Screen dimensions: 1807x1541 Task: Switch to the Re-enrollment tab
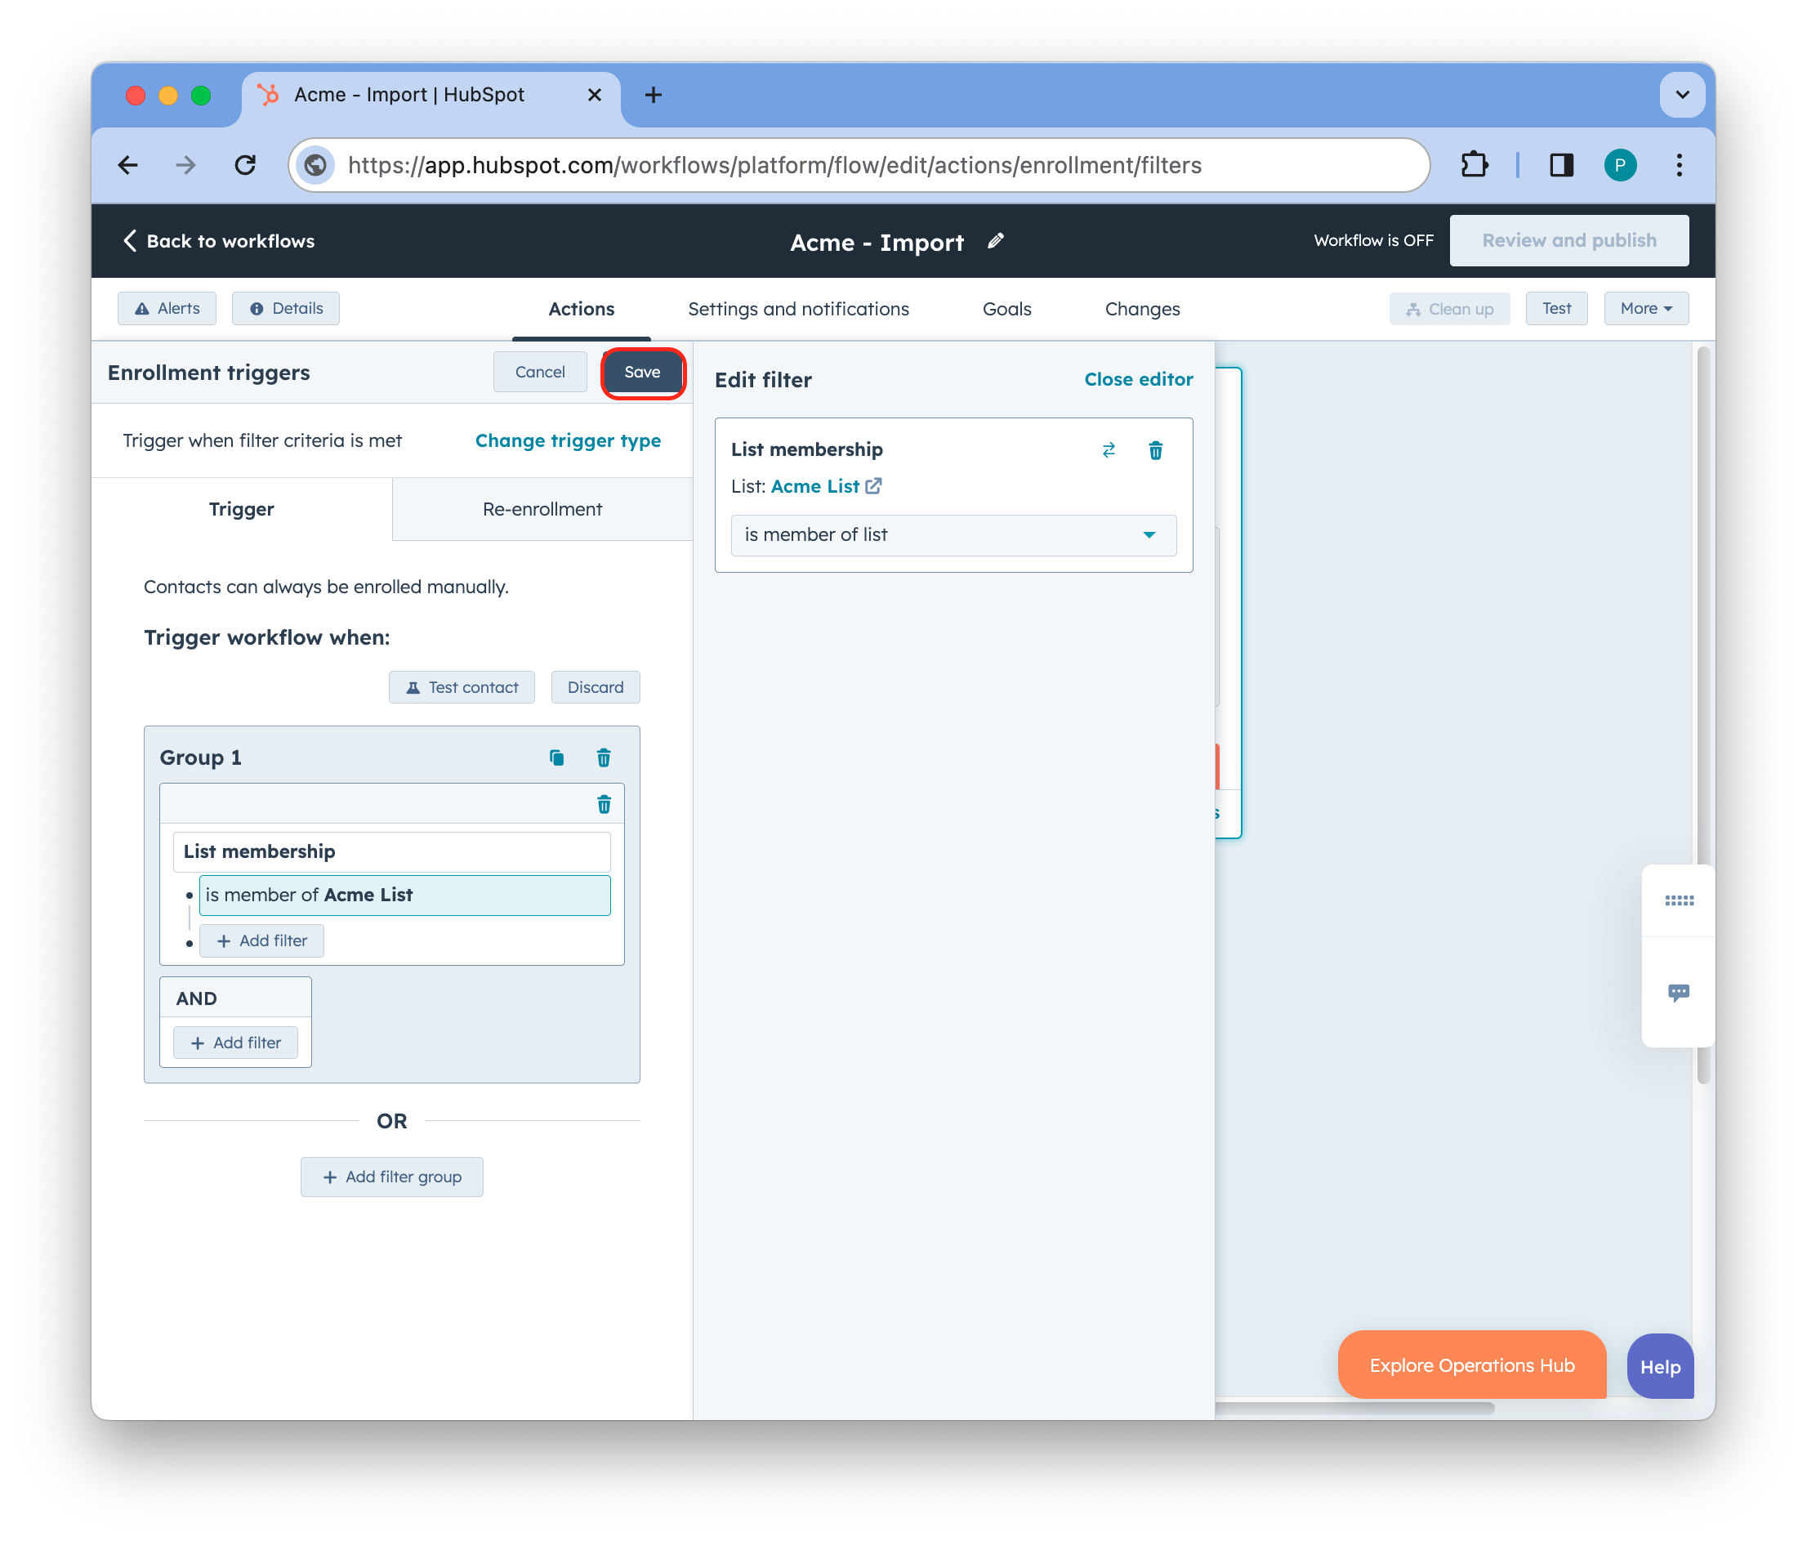[x=542, y=509]
